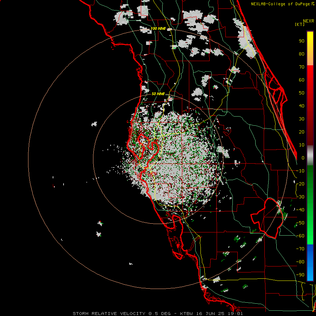
Task: Pick the gray zero-velocity segment of color bar
Action: pyautogui.click(x=310, y=155)
